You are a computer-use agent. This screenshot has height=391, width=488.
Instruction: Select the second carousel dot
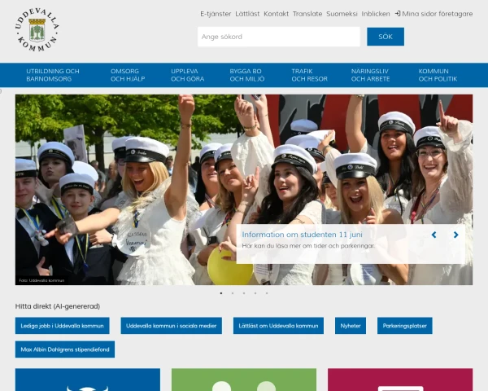tap(233, 293)
